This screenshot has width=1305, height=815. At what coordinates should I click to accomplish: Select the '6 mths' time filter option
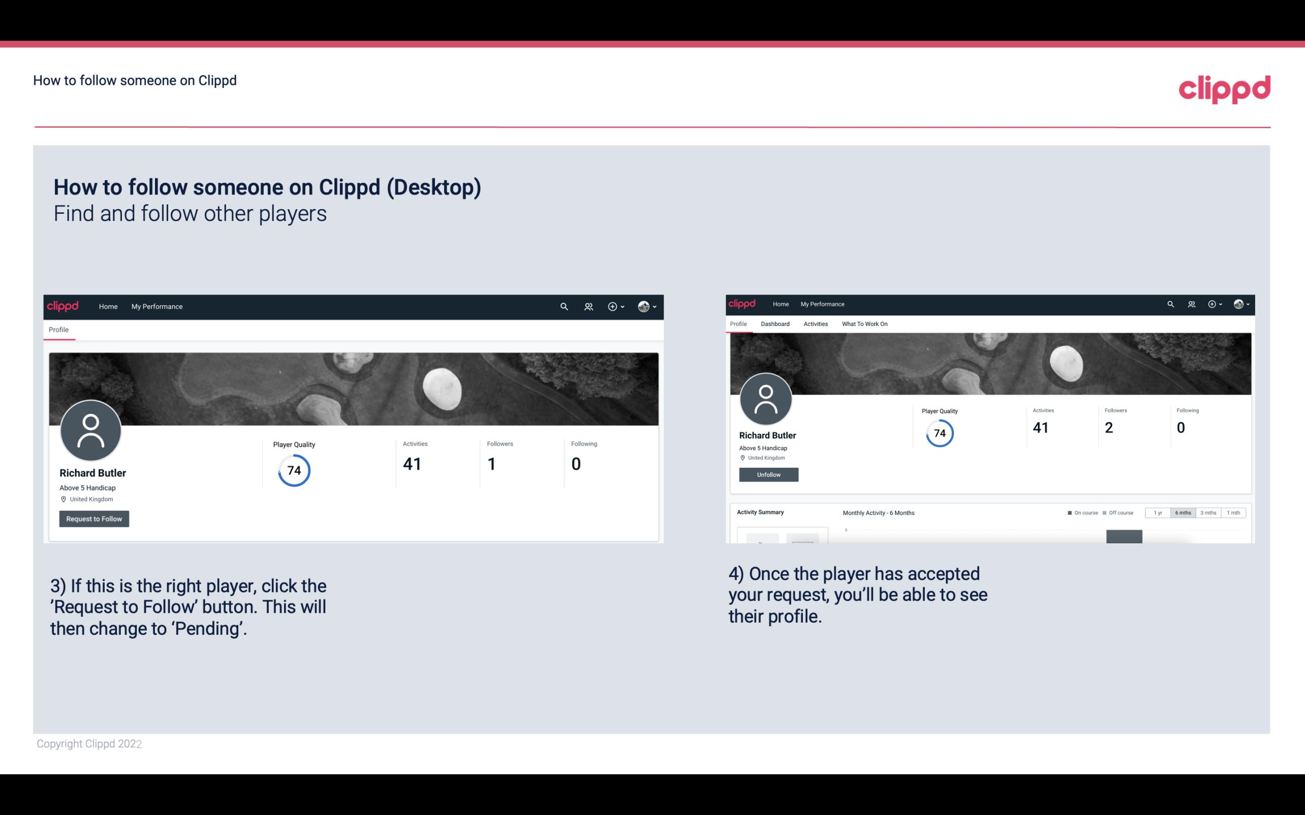point(1183,512)
